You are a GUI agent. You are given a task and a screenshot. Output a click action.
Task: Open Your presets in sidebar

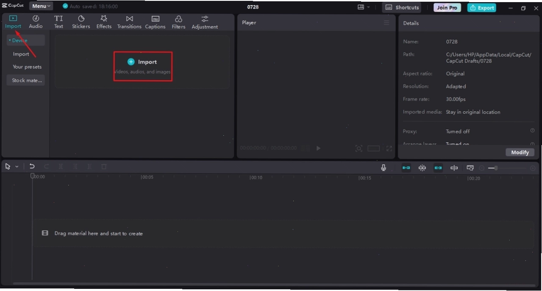click(27, 67)
